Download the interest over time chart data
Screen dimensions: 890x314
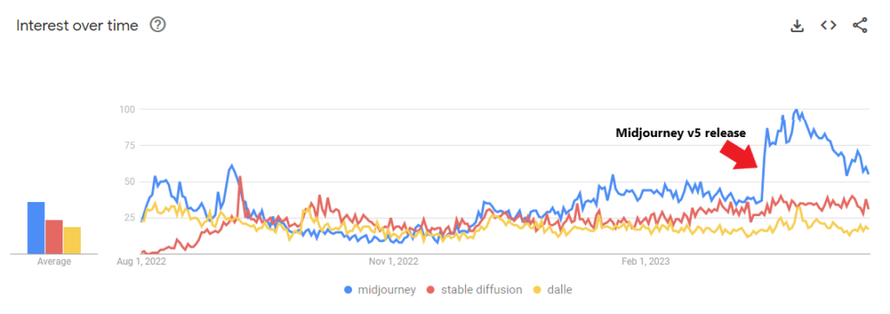(x=798, y=26)
